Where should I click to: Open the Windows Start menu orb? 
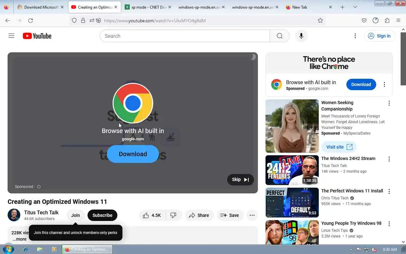8,249
